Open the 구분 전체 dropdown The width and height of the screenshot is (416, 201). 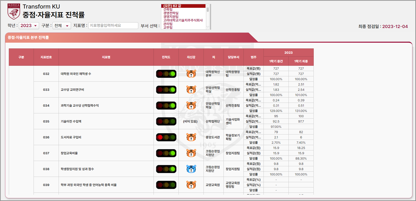[x=62, y=26]
